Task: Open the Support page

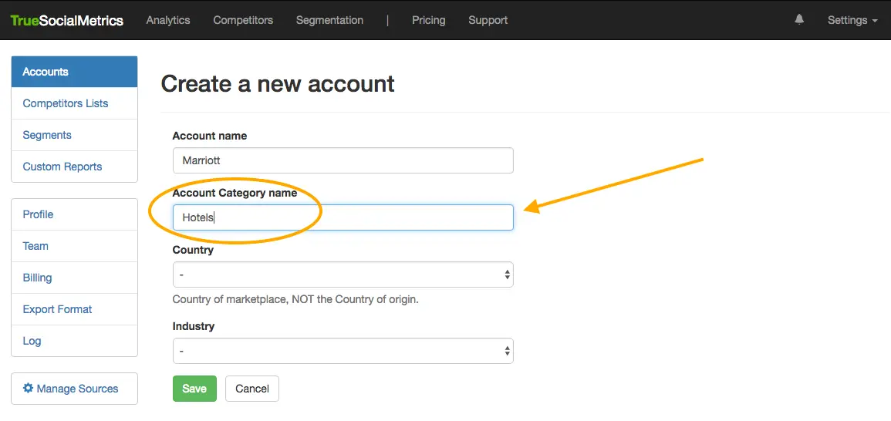Action: [488, 20]
